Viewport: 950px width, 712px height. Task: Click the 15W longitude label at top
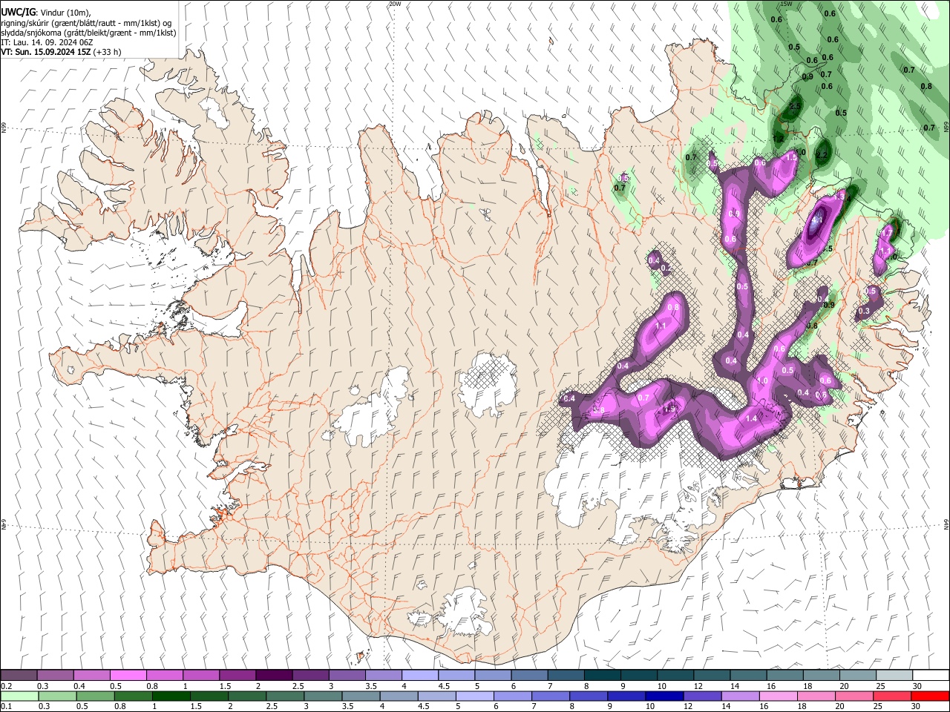click(x=786, y=4)
